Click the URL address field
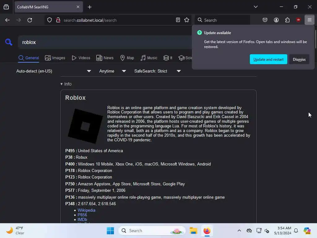Viewport: 317px width, 238px height. pyautogui.click(x=118, y=20)
